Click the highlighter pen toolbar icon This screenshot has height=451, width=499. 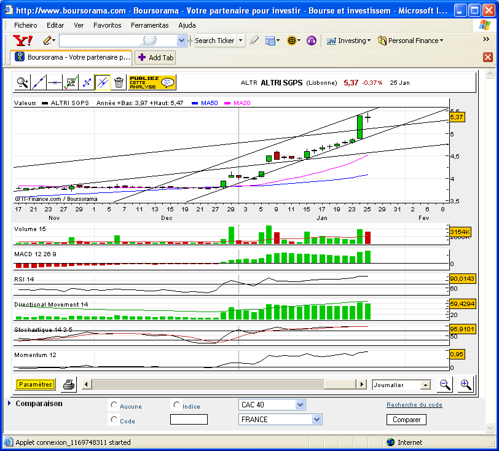tap(254, 41)
